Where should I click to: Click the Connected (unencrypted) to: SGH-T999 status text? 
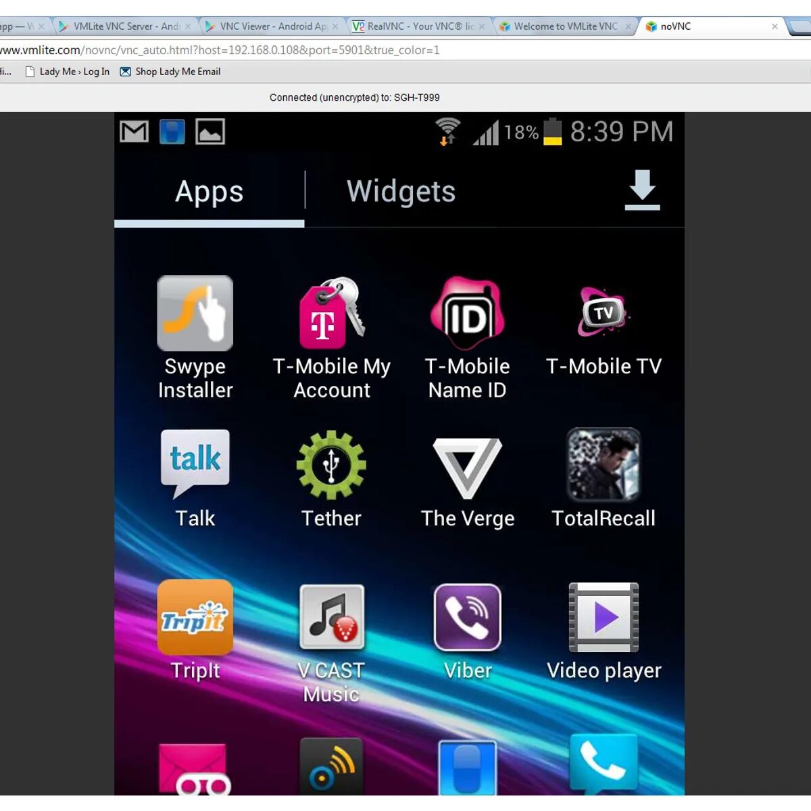[x=355, y=98]
